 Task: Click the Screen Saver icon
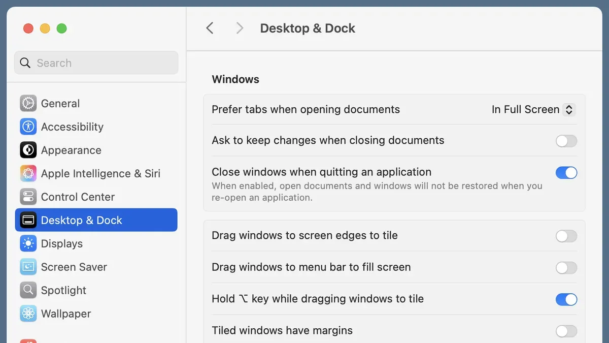coord(28,267)
